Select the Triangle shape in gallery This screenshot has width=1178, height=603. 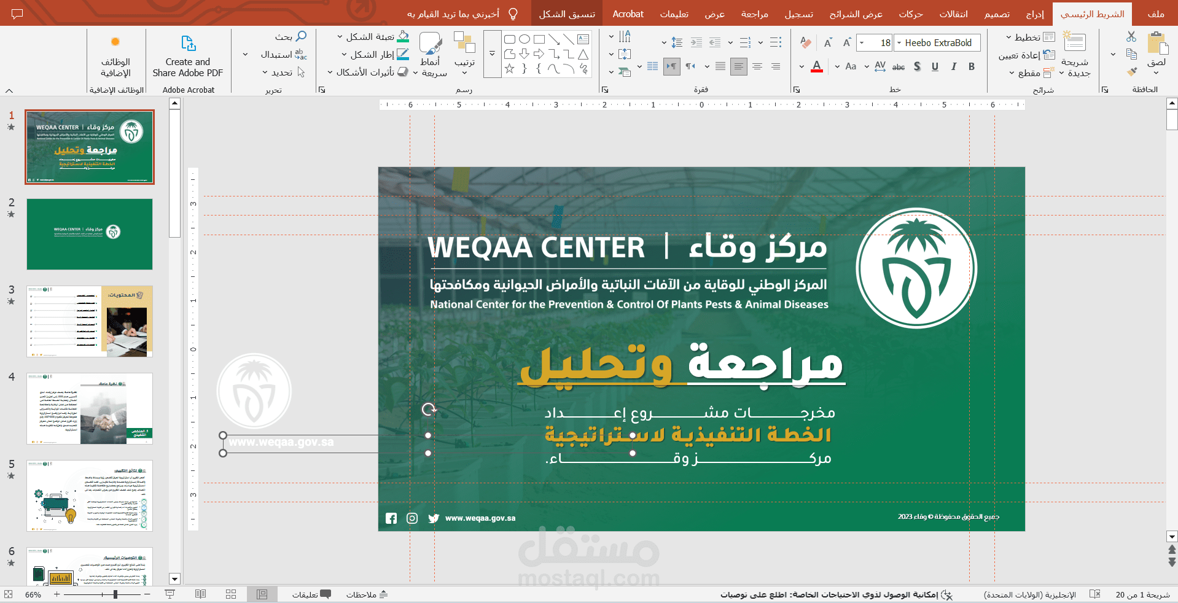583,54
